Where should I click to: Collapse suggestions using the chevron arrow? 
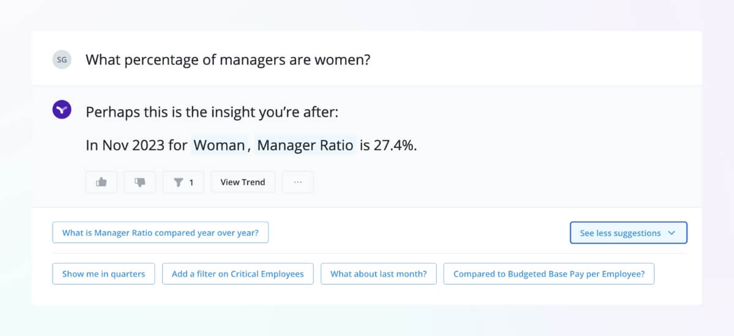pos(672,233)
